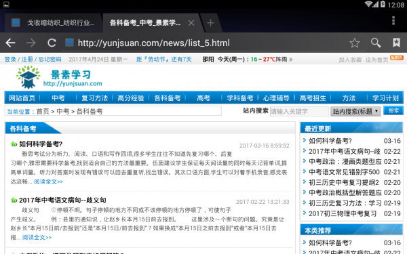
Task: Open 心理辅导 nav item
Action: pos(276,98)
